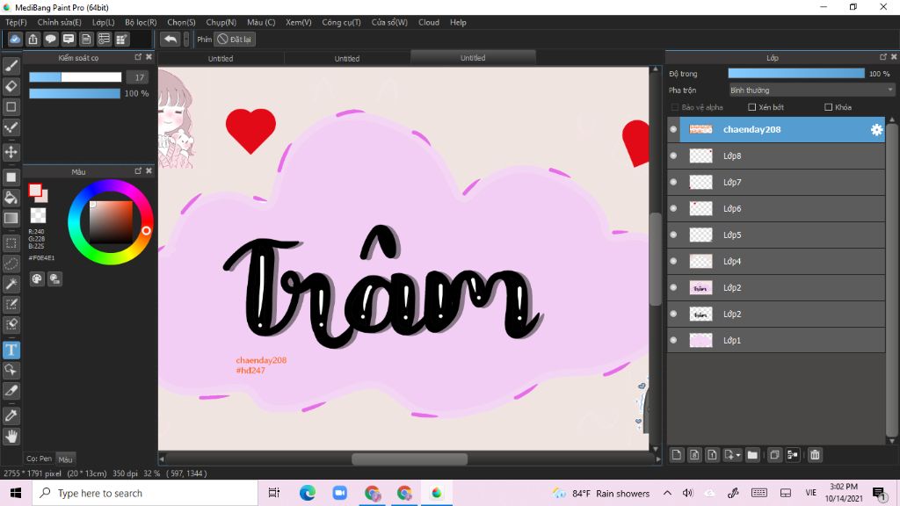Click the cloud save toolbar icon
The image size is (900, 506).
[x=15, y=39]
